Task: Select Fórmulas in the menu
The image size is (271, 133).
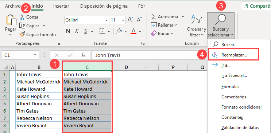Action: [x=239, y=86]
